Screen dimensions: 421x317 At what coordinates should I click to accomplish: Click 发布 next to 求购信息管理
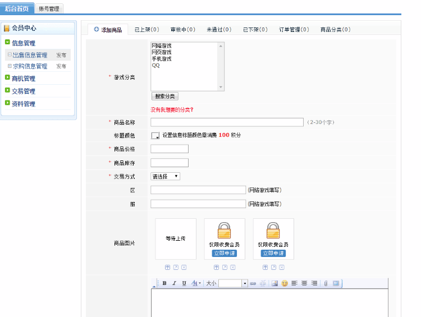pyautogui.click(x=61, y=66)
